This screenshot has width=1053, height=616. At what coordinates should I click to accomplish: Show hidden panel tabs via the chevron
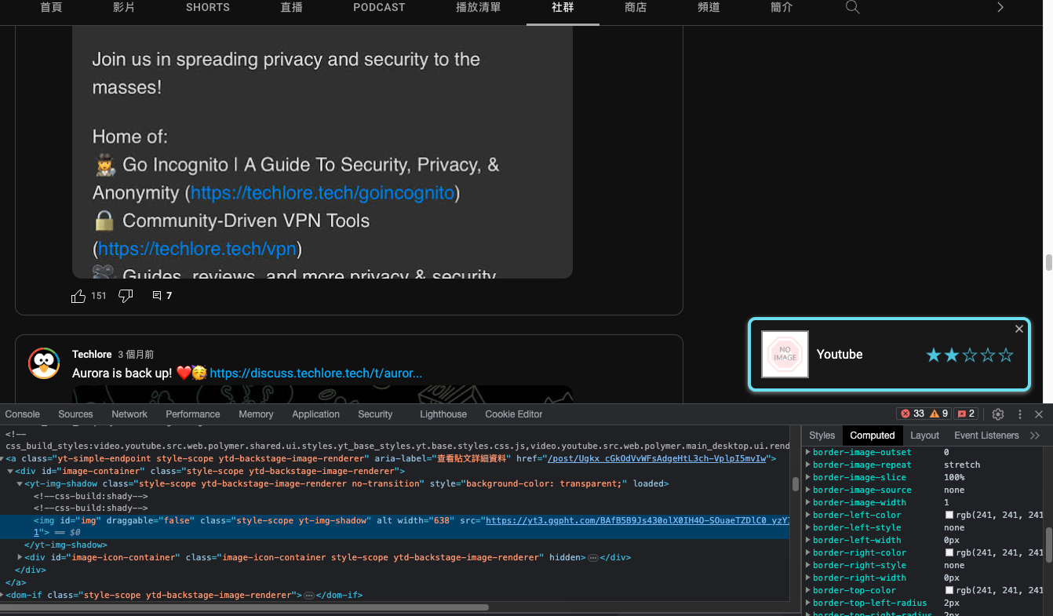1034,435
